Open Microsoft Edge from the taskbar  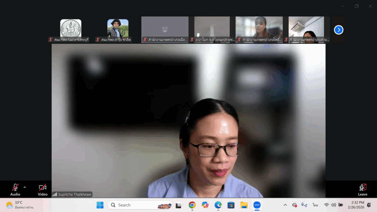pos(218,205)
